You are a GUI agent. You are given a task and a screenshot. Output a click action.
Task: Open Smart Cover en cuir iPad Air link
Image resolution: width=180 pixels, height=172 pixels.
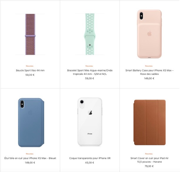[149, 160]
